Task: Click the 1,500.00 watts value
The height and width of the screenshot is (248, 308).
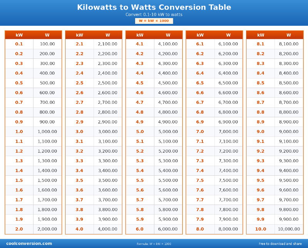Action: [x=47, y=180]
